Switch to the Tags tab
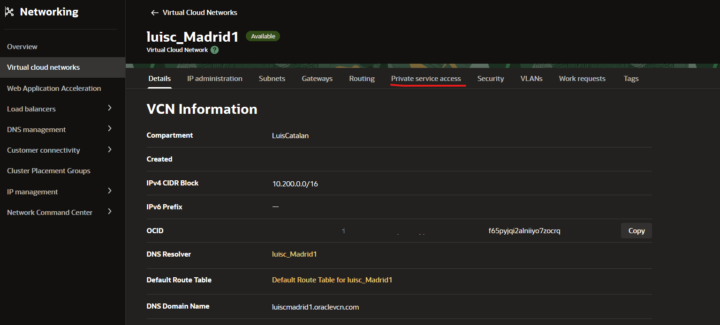 point(631,79)
